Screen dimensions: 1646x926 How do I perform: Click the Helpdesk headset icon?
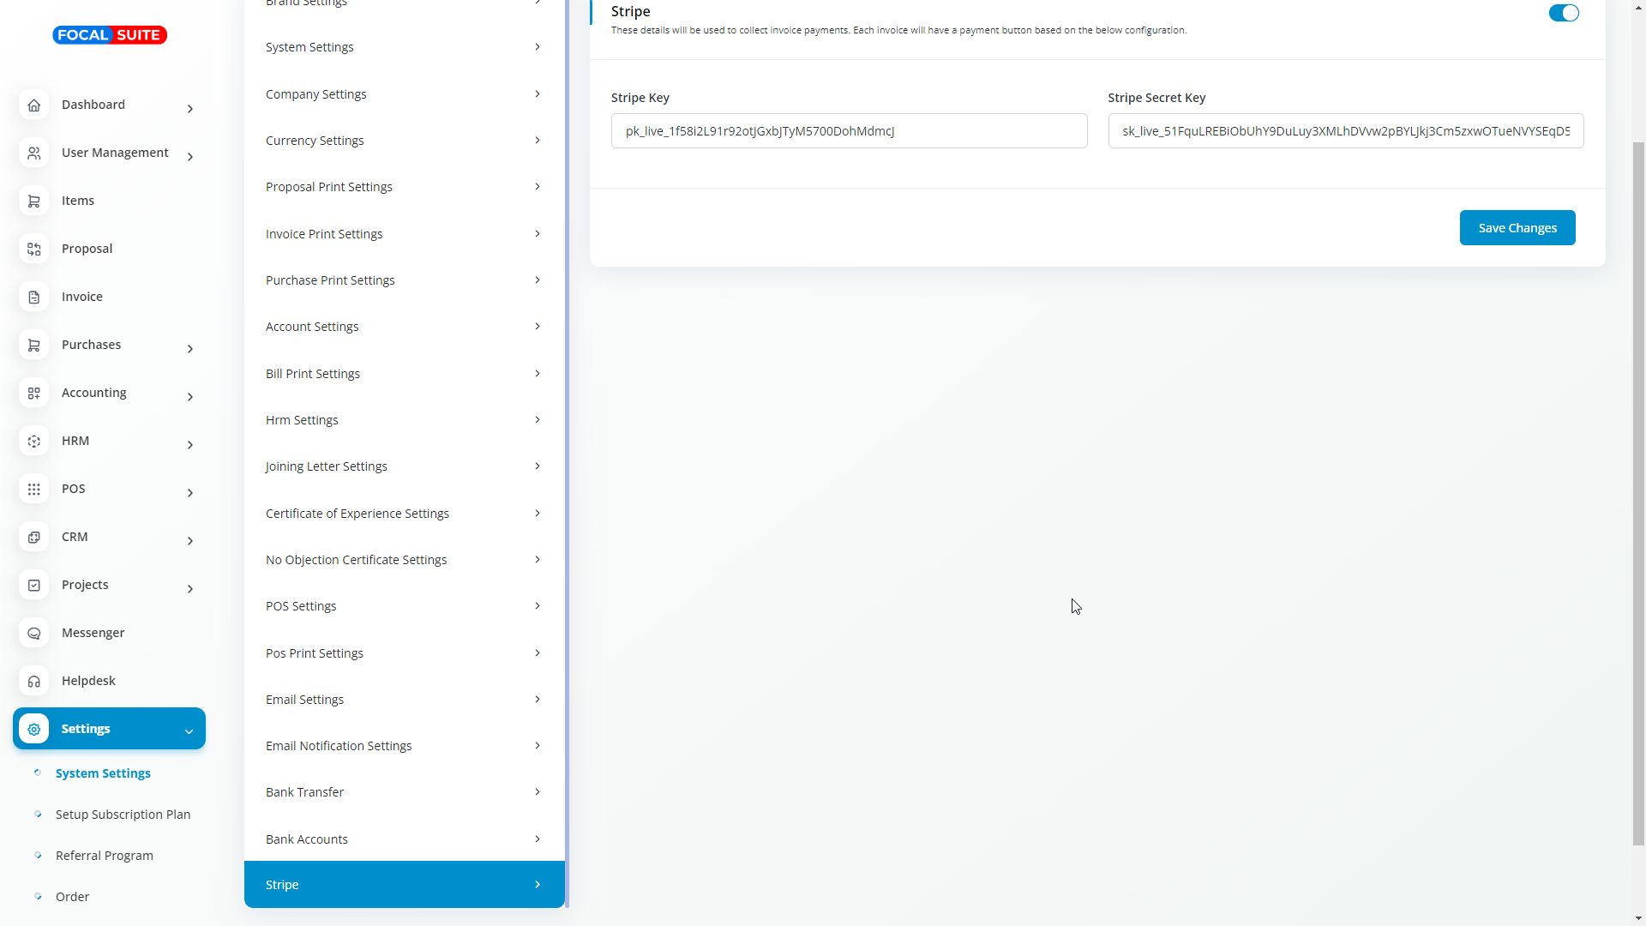coord(33,682)
